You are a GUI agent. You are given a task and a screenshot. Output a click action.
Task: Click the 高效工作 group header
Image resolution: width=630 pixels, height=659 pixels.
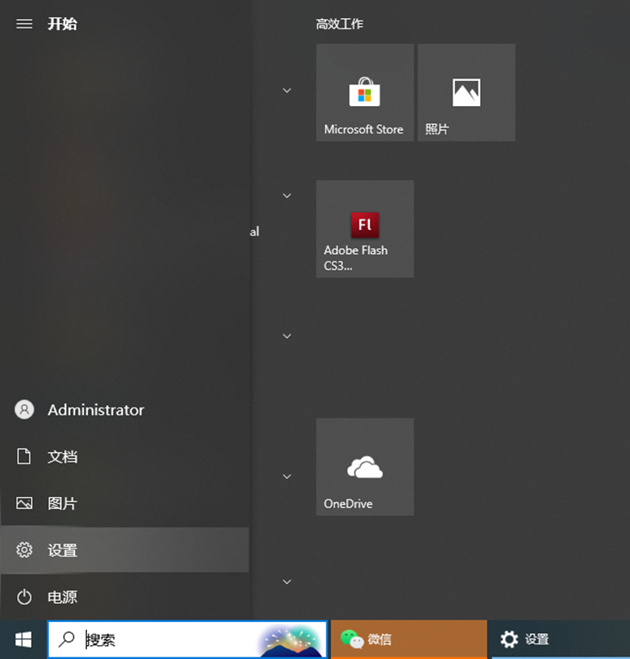(x=340, y=24)
